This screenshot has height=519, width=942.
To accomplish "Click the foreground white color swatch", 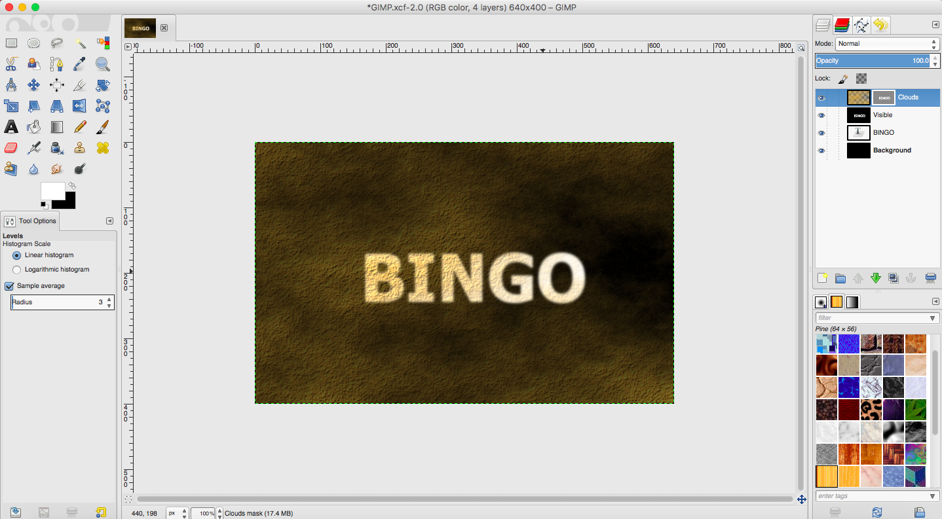I will click(x=52, y=191).
